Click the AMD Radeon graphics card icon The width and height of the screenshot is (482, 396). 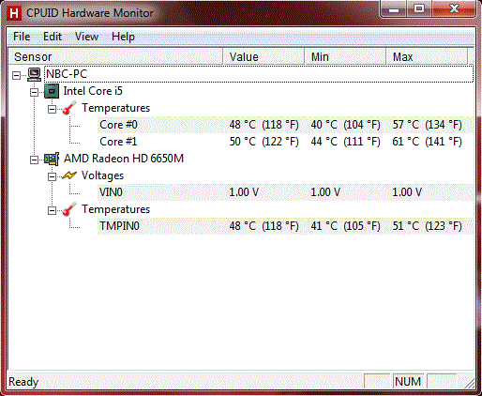click(x=52, y=159)
